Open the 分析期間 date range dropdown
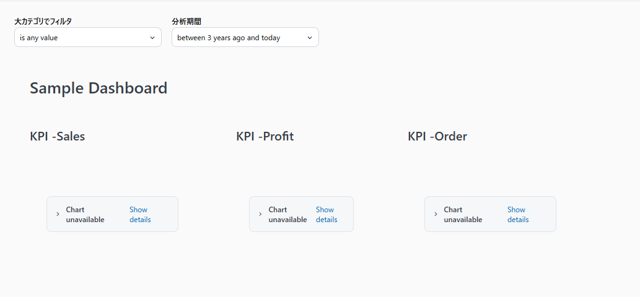This screenshot has width=640, height=297. (x=245, y=38)
